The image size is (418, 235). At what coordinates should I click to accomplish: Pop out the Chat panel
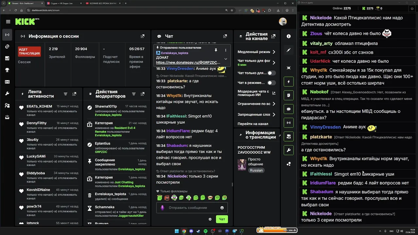pos(225,36)
